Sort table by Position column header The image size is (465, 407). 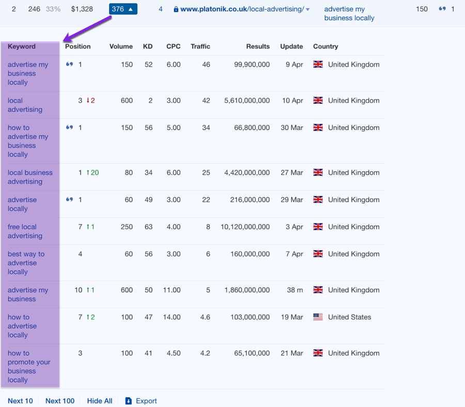(78, 46)
